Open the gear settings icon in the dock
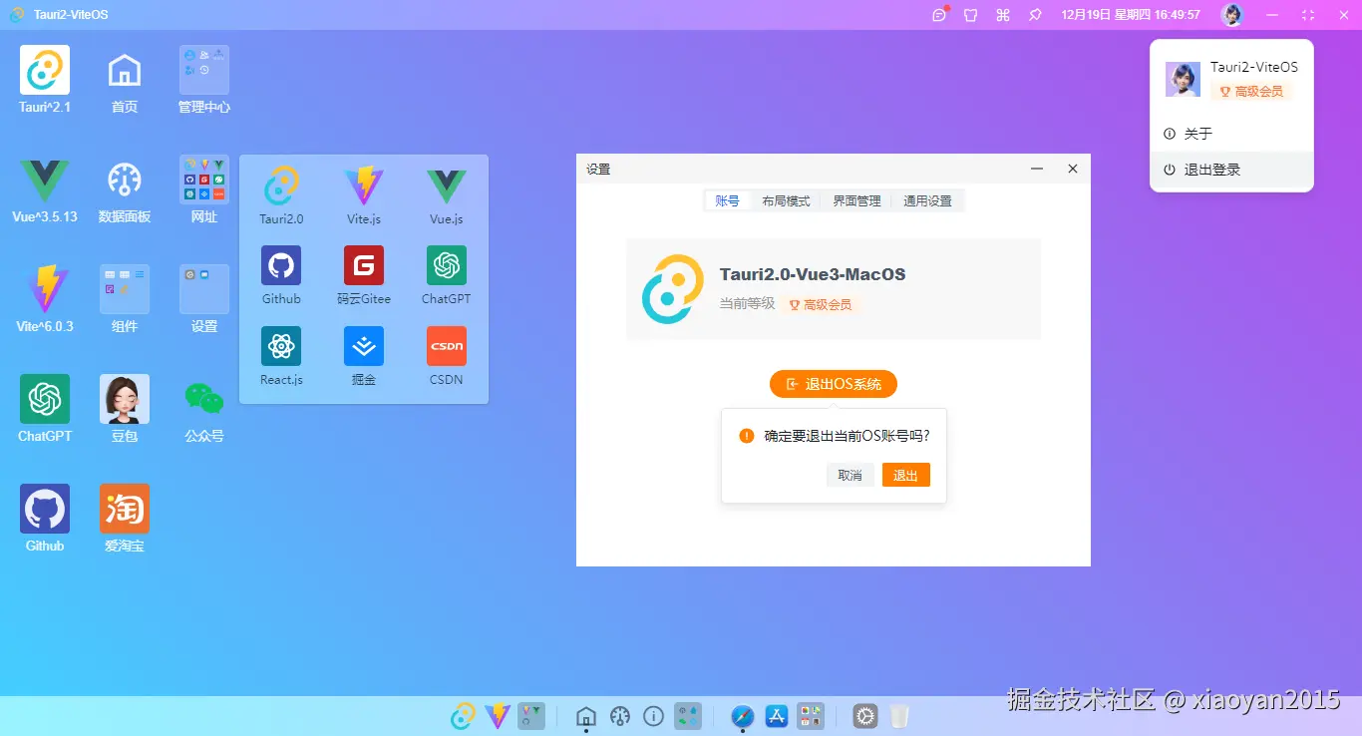1362x736 pixels. point(865,715)
